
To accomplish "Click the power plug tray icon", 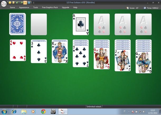I will coord(136,112).
